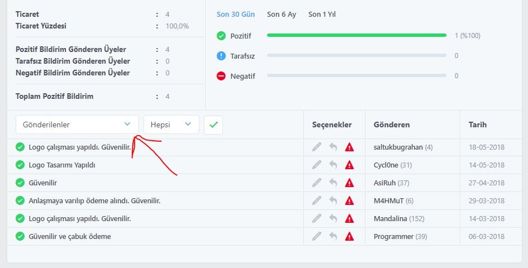Click the green Pozitif progress bar
Viewport: 528px width, 268px height.
click(x=356, y=35)
